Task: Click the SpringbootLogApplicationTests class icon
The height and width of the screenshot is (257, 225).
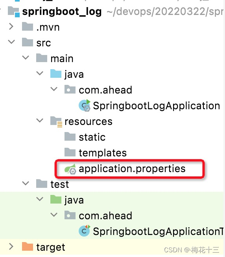Action: pos(85,231)
